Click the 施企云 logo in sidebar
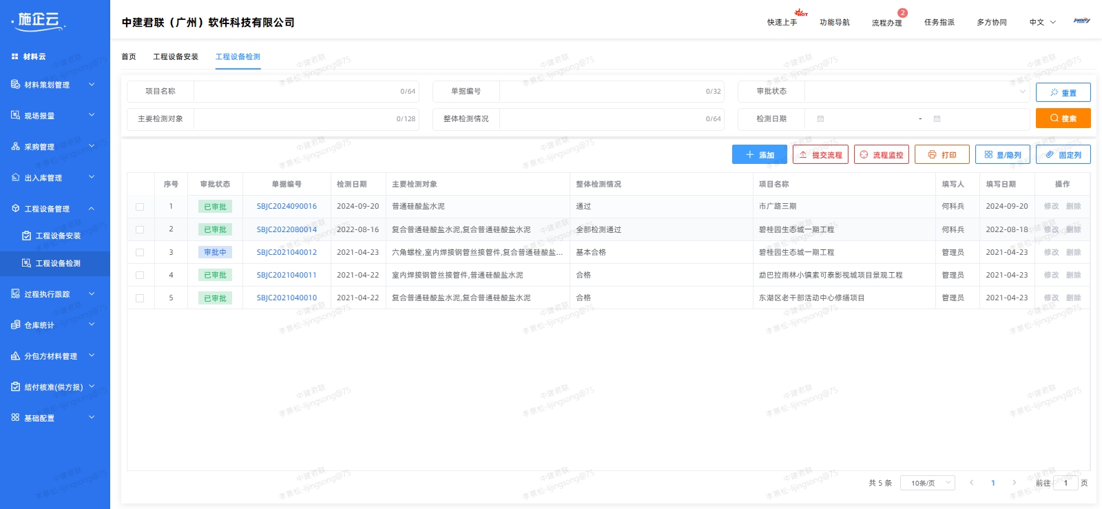 (x=39, y=21)
